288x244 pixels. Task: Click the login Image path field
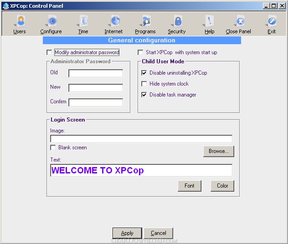point(141,139)
